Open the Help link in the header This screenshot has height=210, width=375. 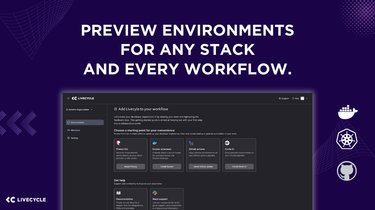tap(296, 99)
